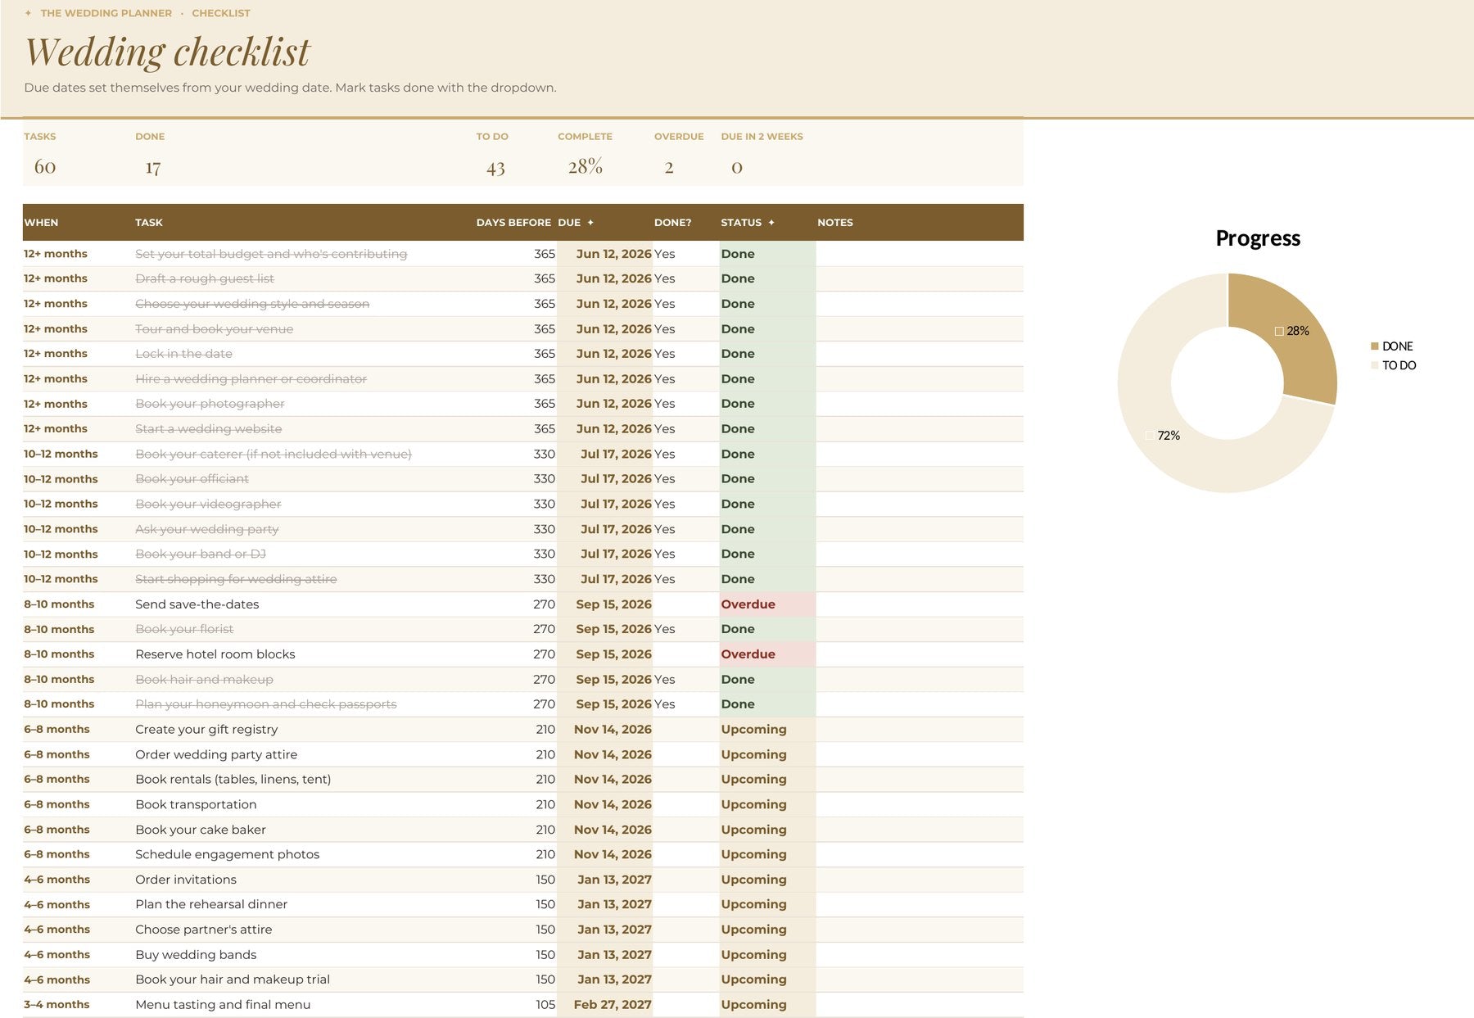Select the TASKS total value 60
Screen dimensions: 1474x1018
pos(45,167)
